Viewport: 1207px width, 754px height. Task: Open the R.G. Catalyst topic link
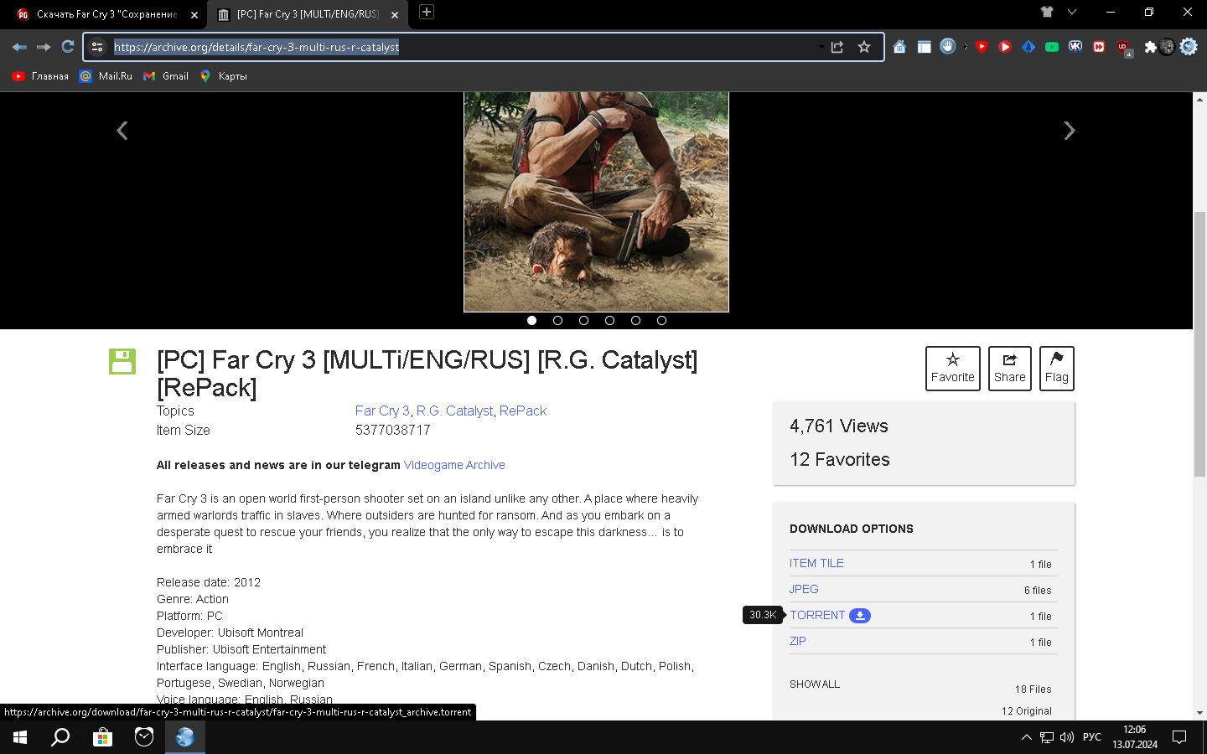pyautogui.click(x=454, y=411)
